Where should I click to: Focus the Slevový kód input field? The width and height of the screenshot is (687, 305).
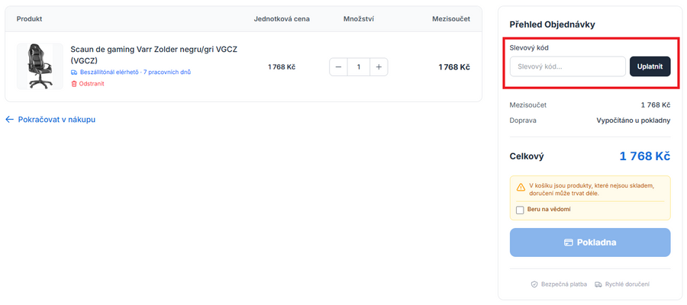(567, 66)
